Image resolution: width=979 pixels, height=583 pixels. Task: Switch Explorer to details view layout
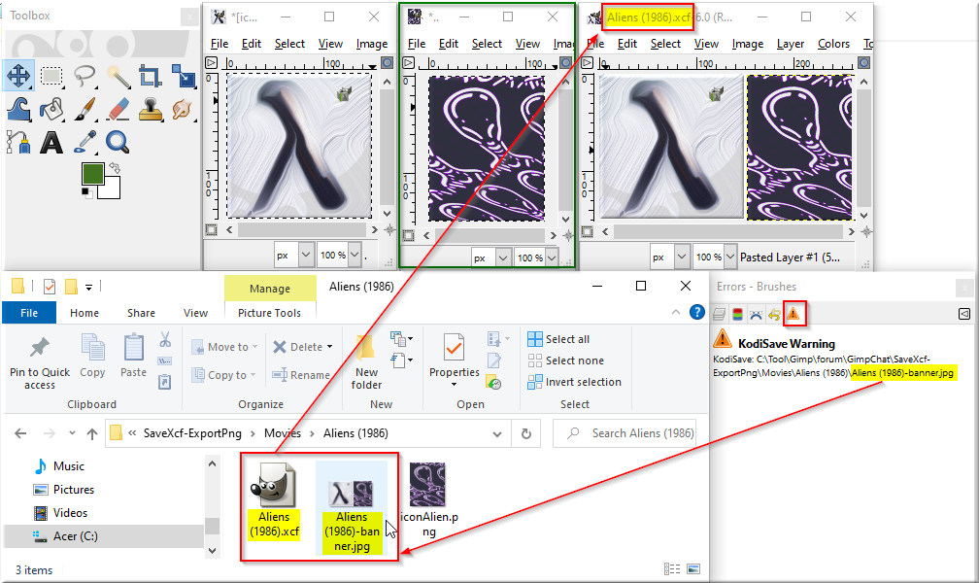tap(672, 568)
